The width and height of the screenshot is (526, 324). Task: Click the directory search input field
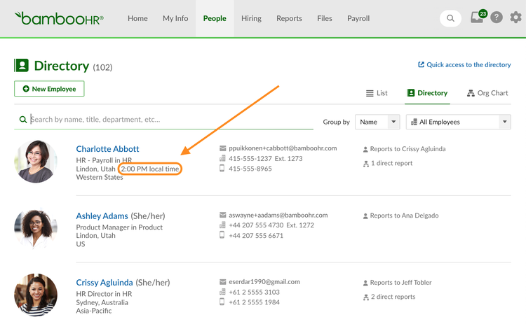pos(163,120)
